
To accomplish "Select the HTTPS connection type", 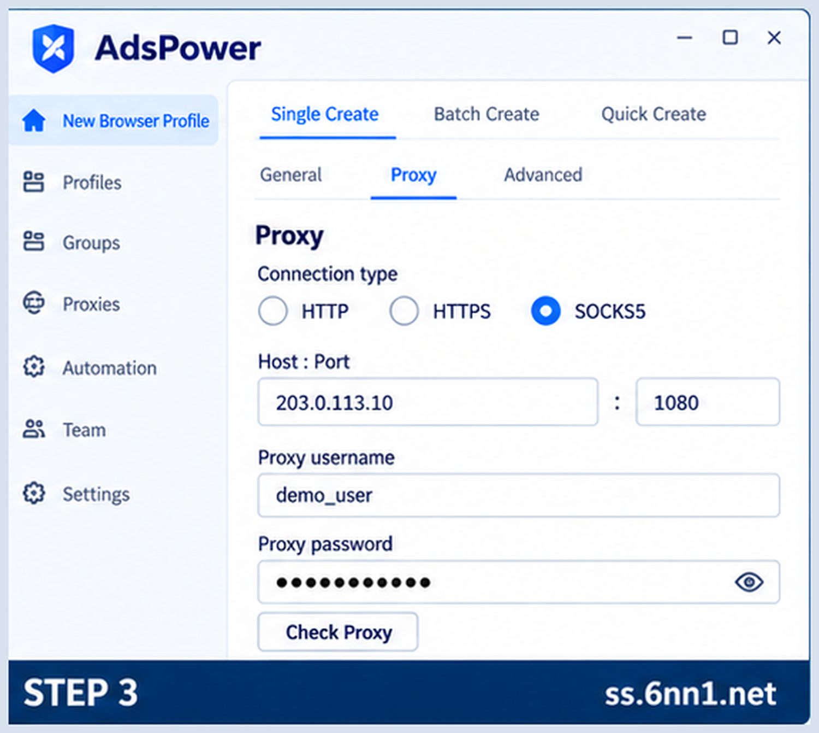I will pos(404,311).
